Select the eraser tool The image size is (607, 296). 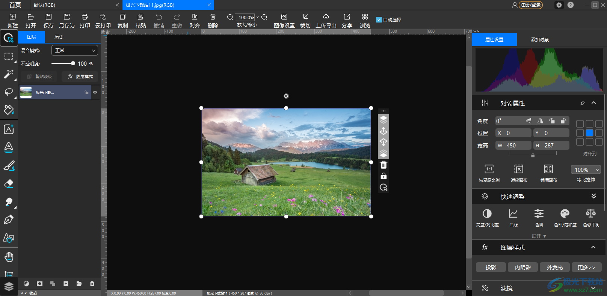[9, 183]
